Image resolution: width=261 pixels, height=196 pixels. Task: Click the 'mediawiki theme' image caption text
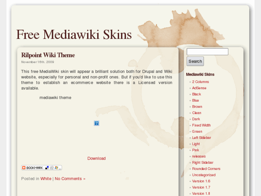coord(55,97)
